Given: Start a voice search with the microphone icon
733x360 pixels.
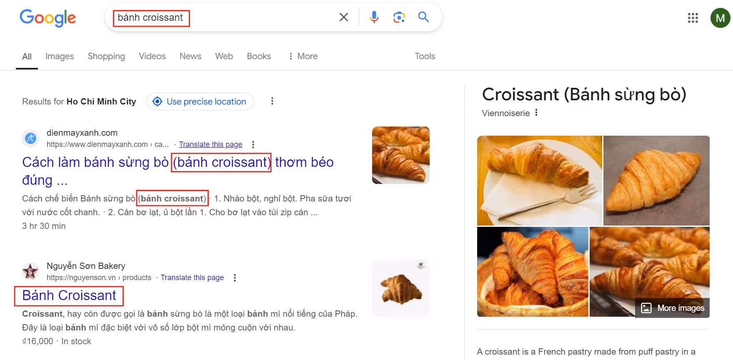Looking at the screenshot, I should (374, 17).
